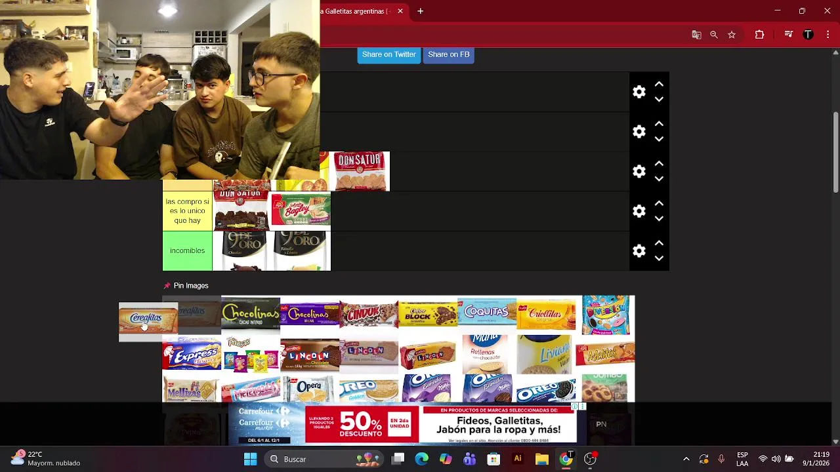Select the Opera wafer image
Image resolution: width=840 pixels, height=472 pixels.
310,389
